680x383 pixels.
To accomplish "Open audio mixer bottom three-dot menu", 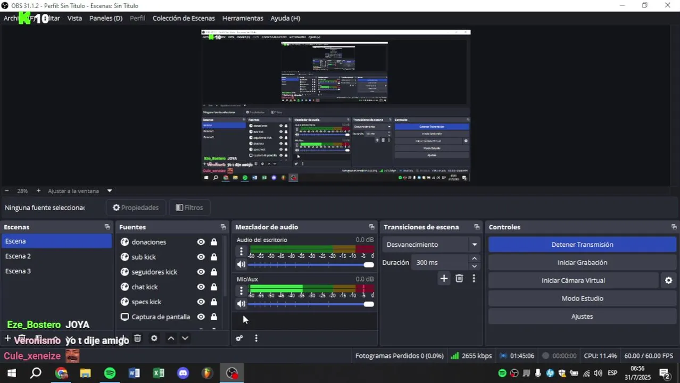I will click(x=256, y=338).
